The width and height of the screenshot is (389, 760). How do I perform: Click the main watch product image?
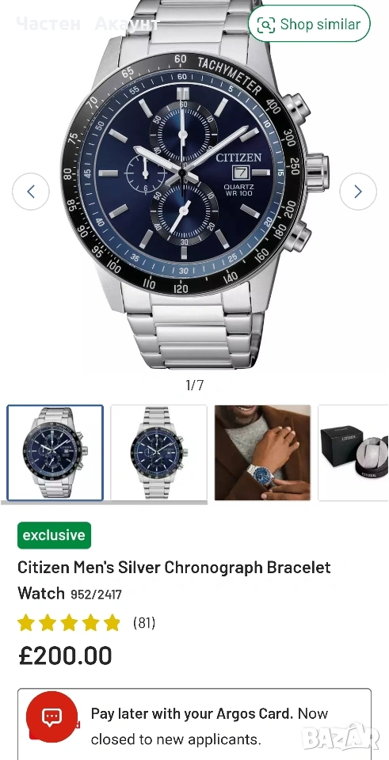point(195,184)
